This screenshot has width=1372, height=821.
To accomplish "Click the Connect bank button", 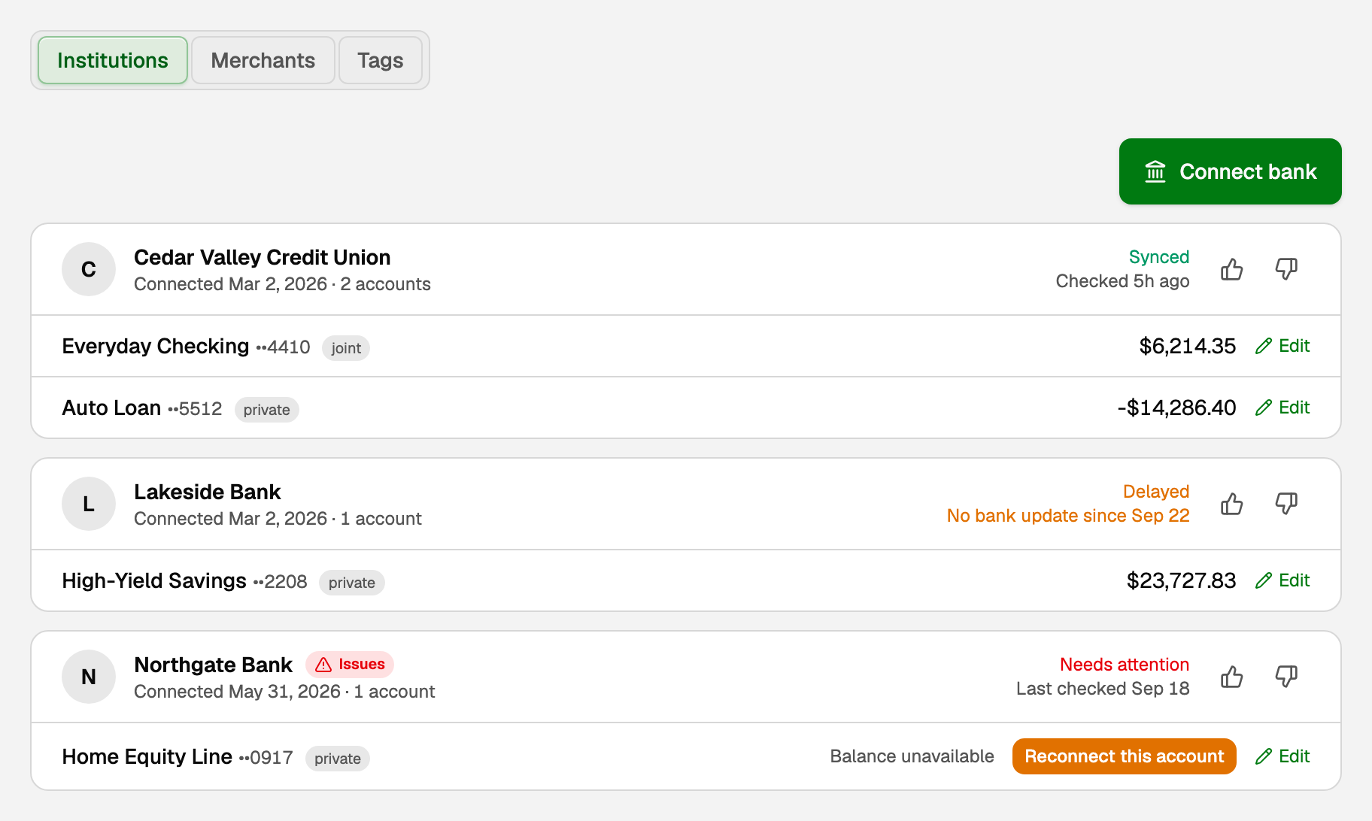I will [x=1231, y=171].
